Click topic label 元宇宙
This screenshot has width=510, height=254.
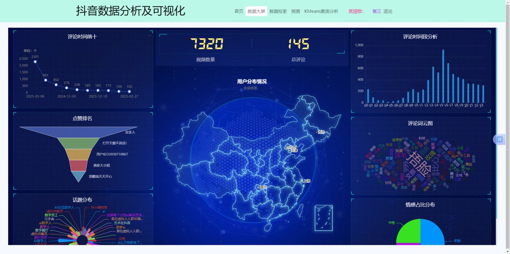(49, 219)
